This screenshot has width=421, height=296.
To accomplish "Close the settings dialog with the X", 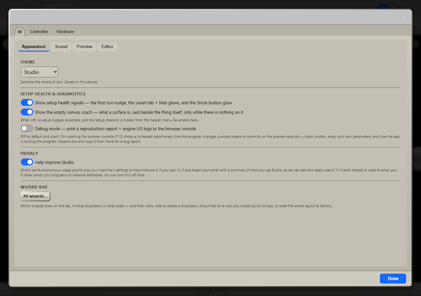I will 404,17.
